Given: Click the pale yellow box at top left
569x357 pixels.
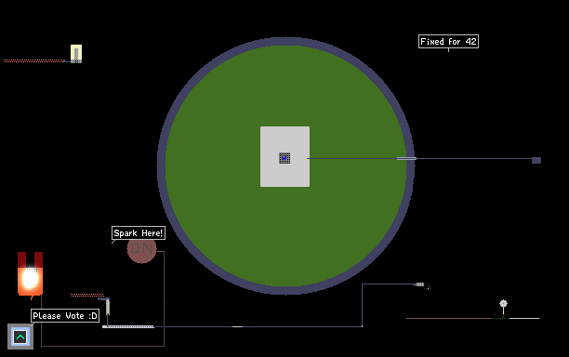Looking at the screenshot, I should 76,54.
